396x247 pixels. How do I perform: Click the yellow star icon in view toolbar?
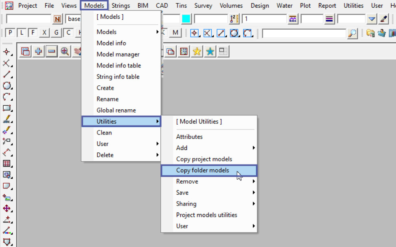[x=197, y=52]
